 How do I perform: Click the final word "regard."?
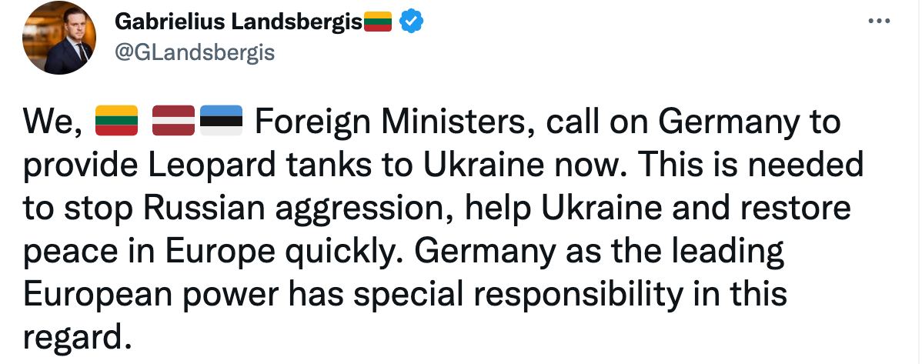pyautogui.click(x=75, y=339)
